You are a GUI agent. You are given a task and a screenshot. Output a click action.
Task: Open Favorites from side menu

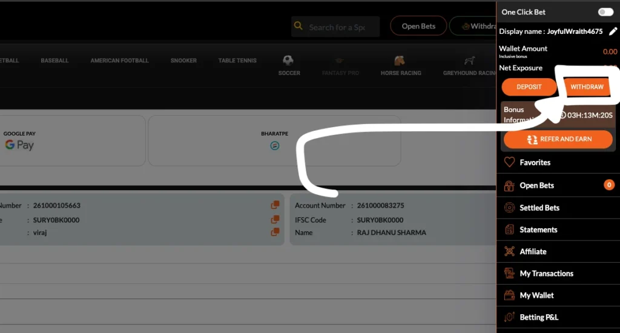point(535,162)
